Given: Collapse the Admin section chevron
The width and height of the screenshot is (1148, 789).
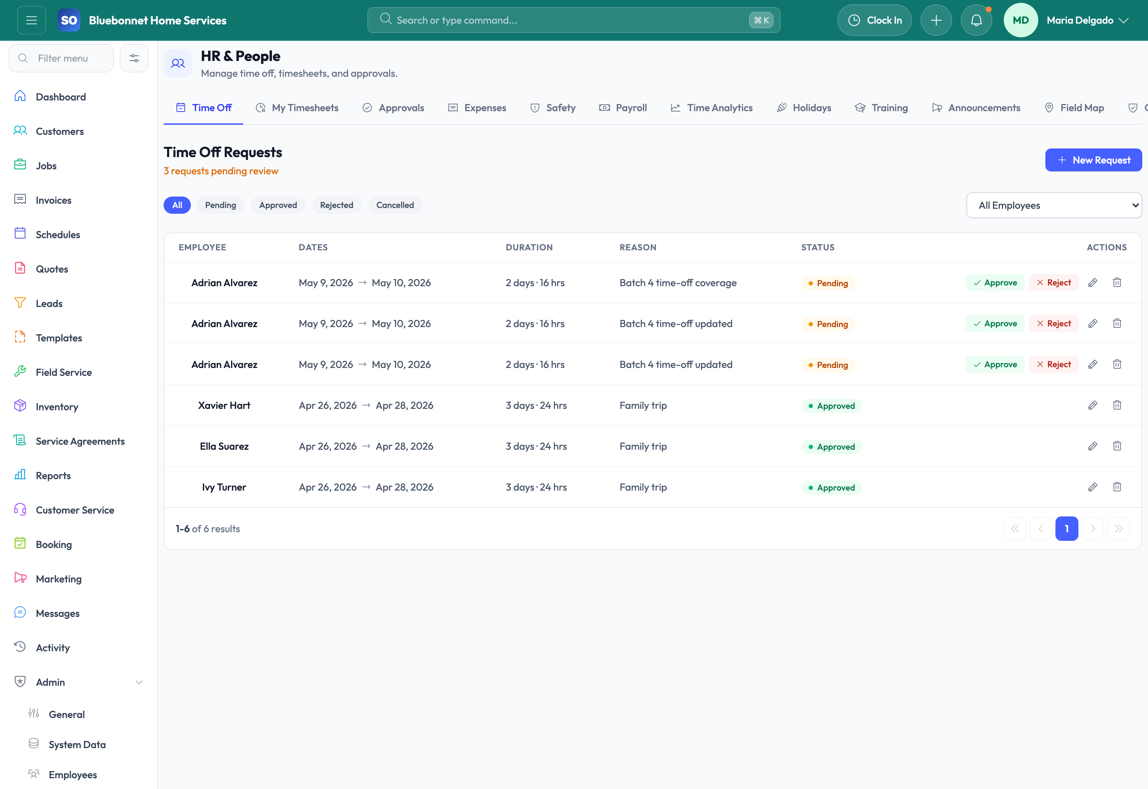Looking at the screenshot, I should pos(139,682).
